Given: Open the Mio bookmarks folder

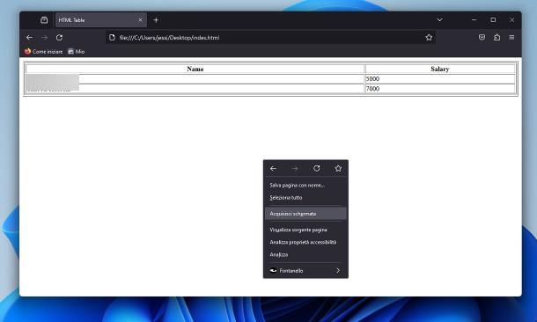Looking at the screenshot, I should pos(76,52).
